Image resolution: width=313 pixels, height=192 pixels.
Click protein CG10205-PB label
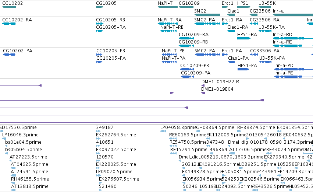pyautogui.click(x=111, y=51)
